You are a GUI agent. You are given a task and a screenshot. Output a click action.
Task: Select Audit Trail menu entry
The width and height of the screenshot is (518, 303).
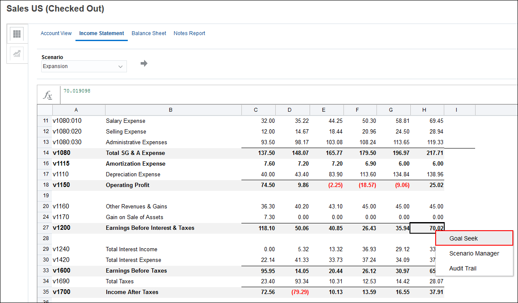coord(463,268)
